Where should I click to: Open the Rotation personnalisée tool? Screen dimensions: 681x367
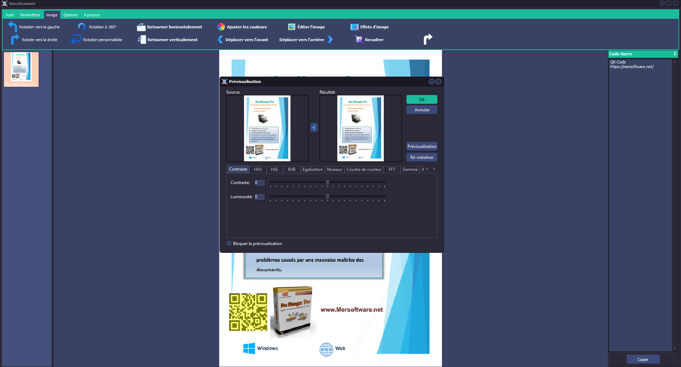[76, 39]
